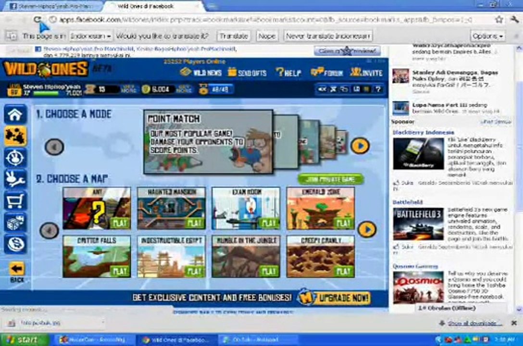
Task: Click Show all downloads link
Action: click(474, 323)
